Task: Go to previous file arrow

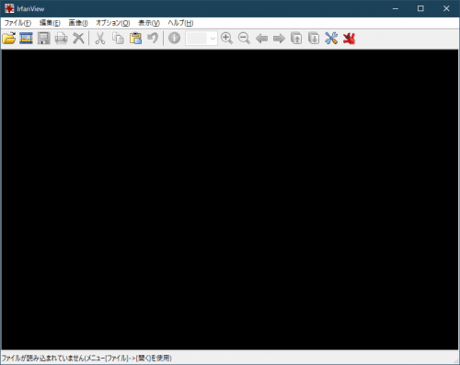Action: [x=261, y=39]
